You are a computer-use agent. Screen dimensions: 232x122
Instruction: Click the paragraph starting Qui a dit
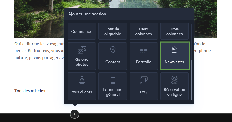click(x=39, y=51)
